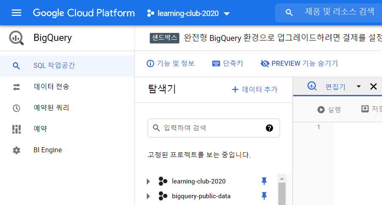Open the 단축키 shortcuts link

[228, 63]
